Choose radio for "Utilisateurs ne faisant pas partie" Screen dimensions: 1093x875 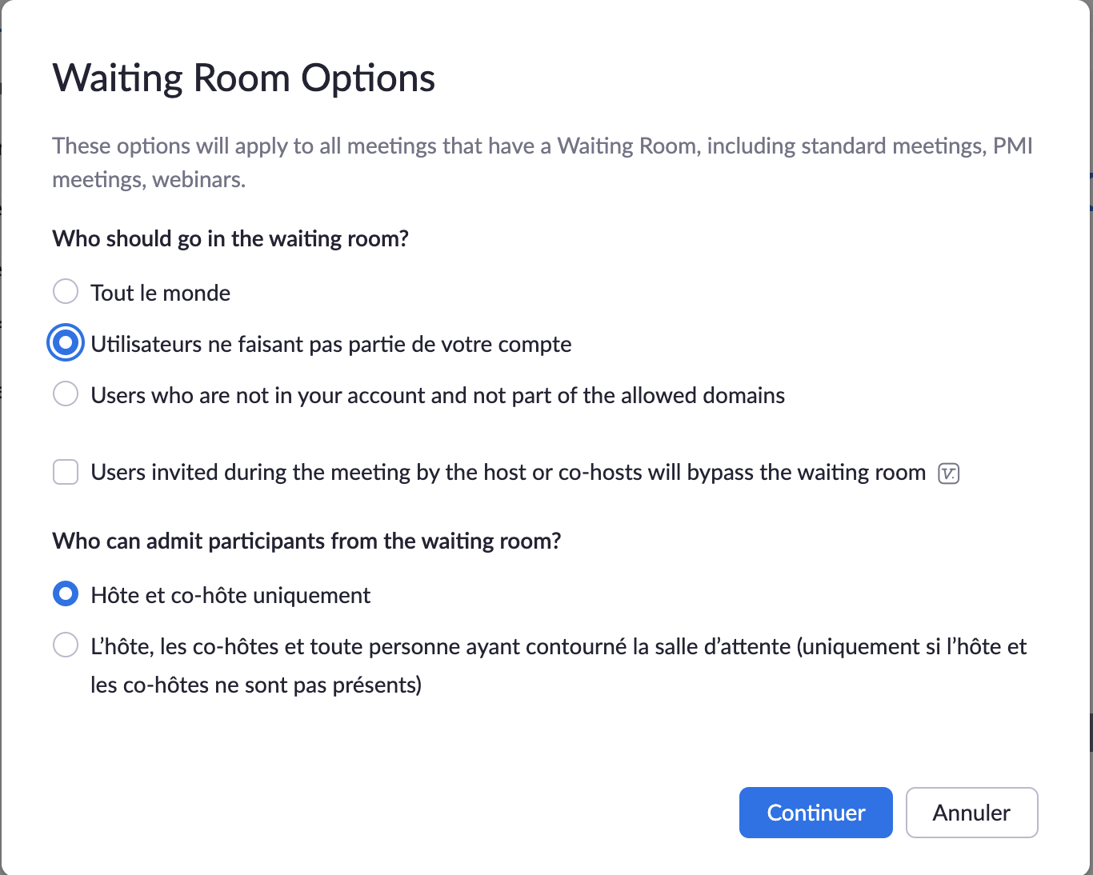pos(66,343)
